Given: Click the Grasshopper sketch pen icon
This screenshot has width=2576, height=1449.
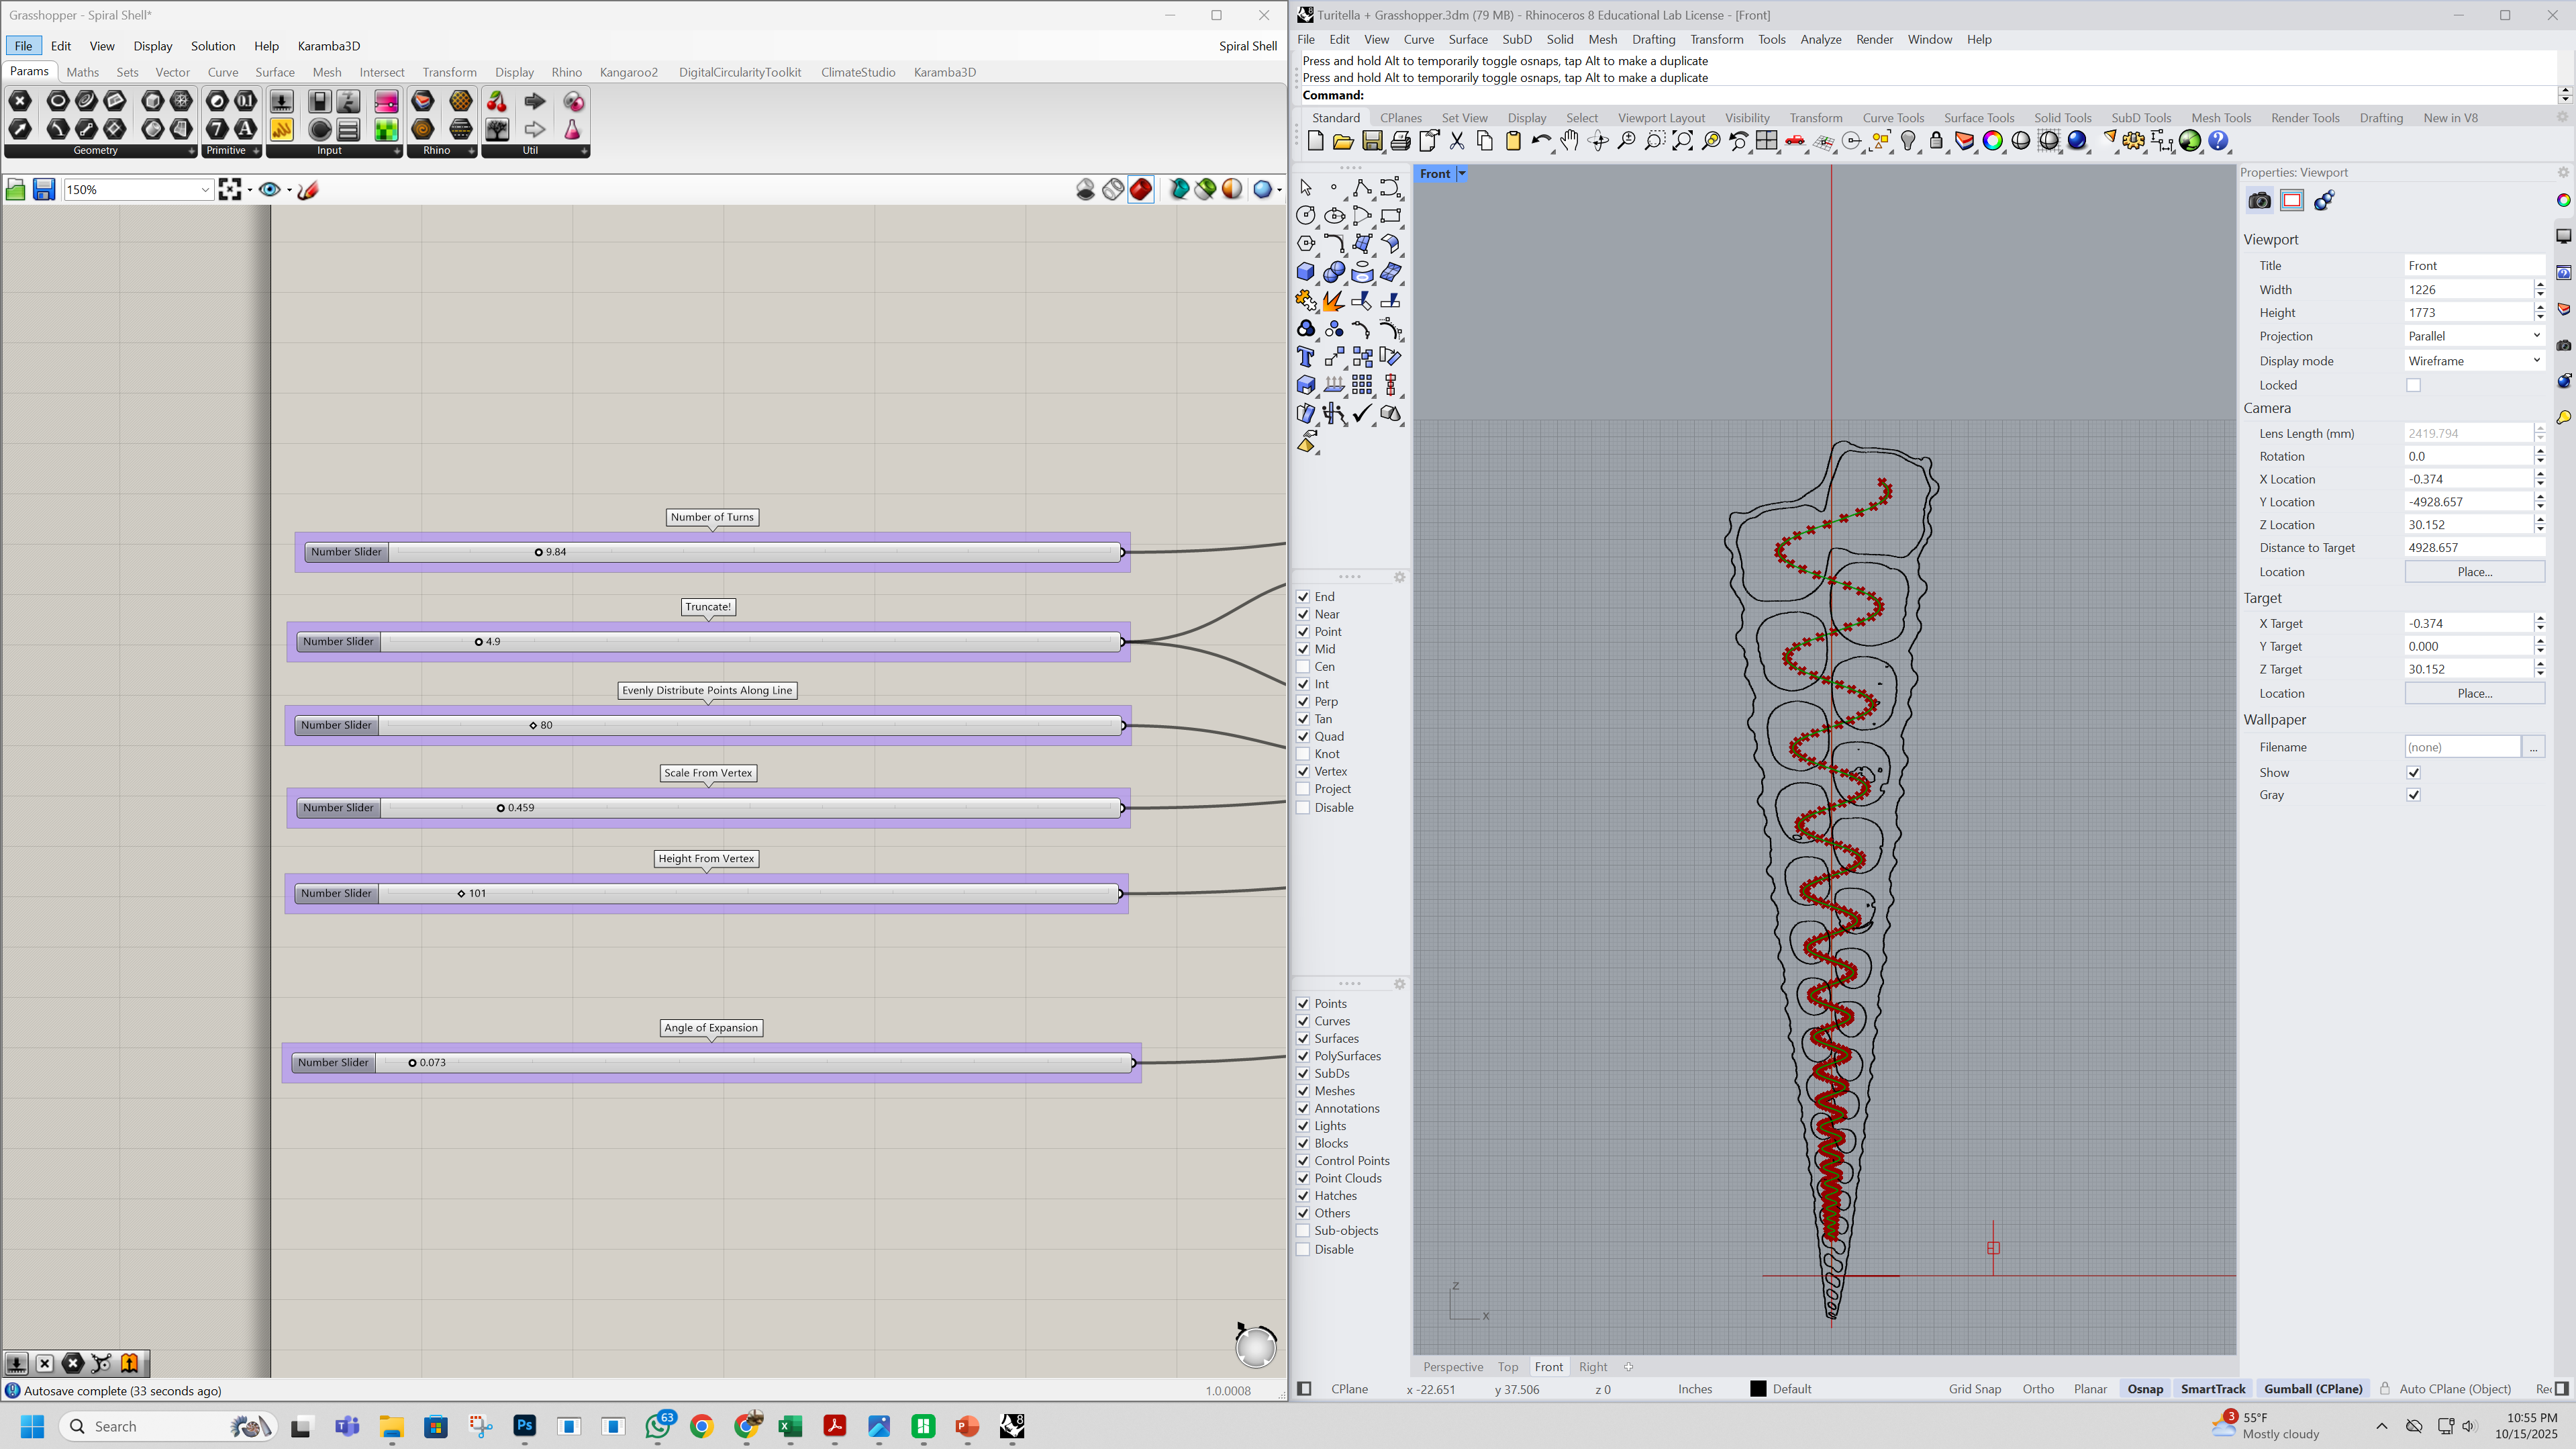Looking at the screenshot, I should [x=308, y=189].
